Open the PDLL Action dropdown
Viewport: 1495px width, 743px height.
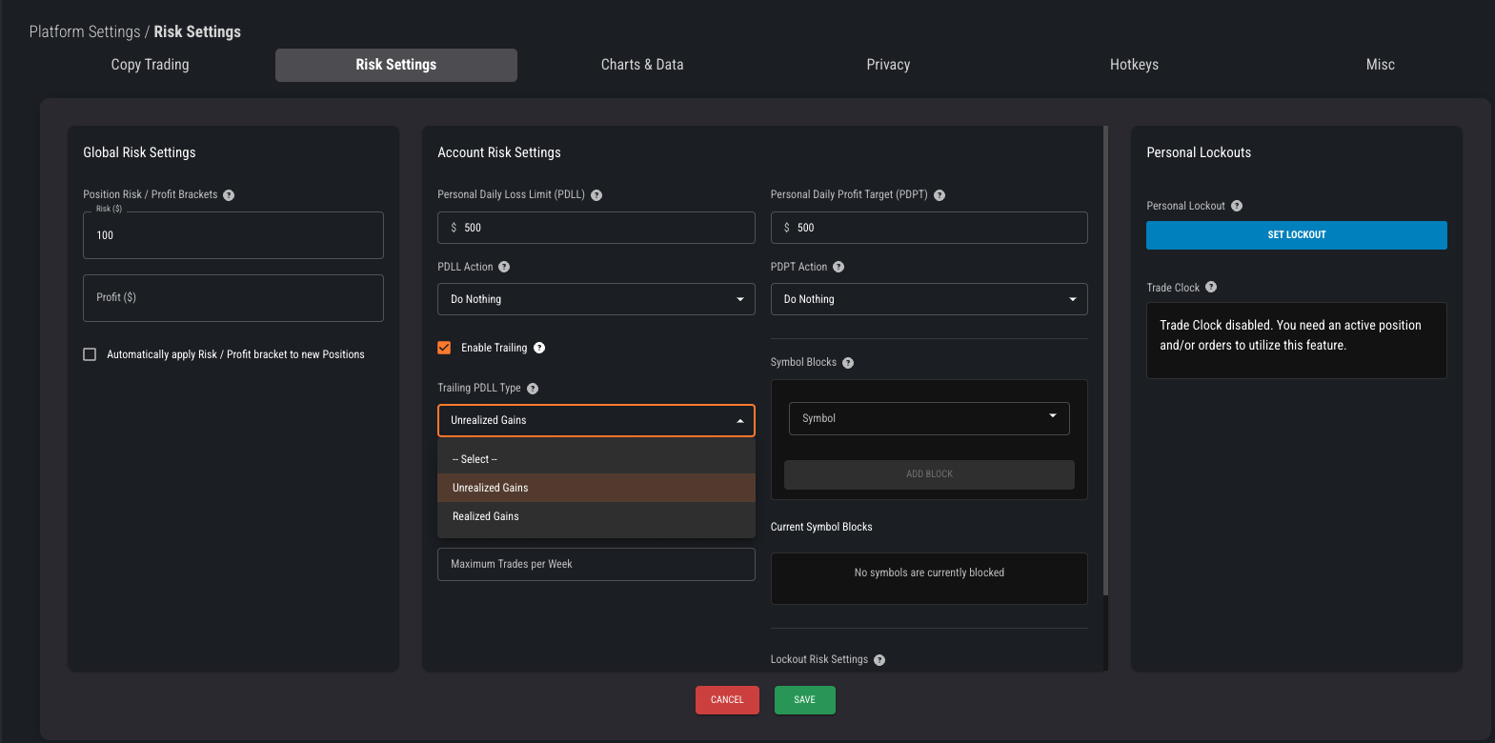click(596, 299)
